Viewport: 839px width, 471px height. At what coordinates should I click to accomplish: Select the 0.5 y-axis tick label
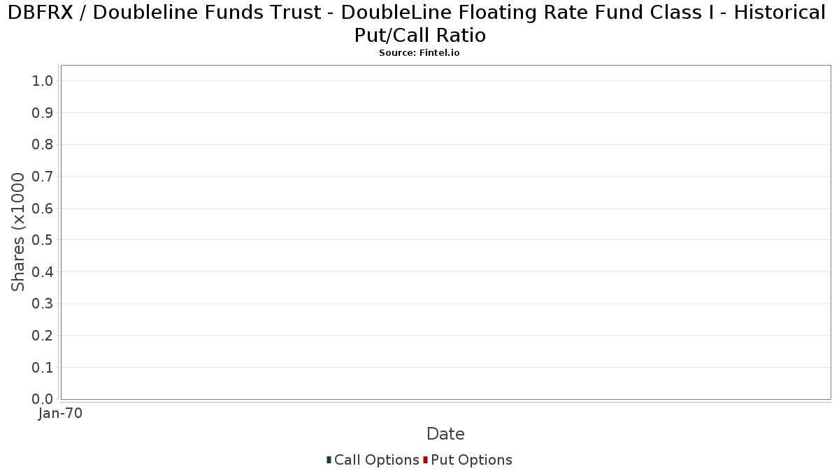tap(43, 240)
